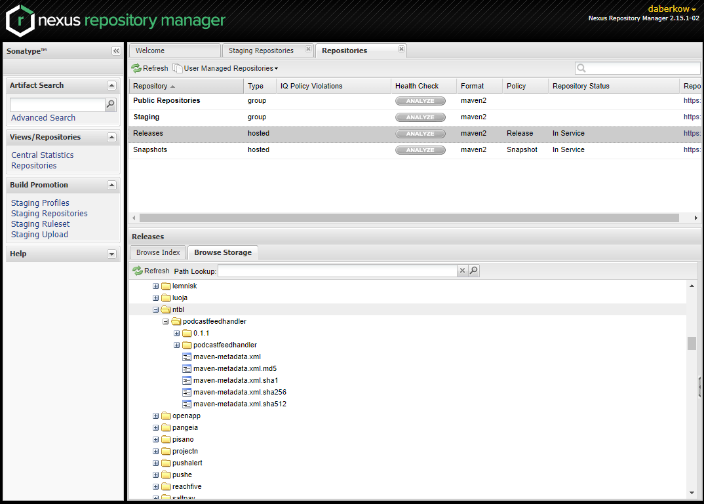Expand the 0.1.1 version folder
The width and height of the screenshot is (704, 504).
pyautogui.click(x=177, y=334)
